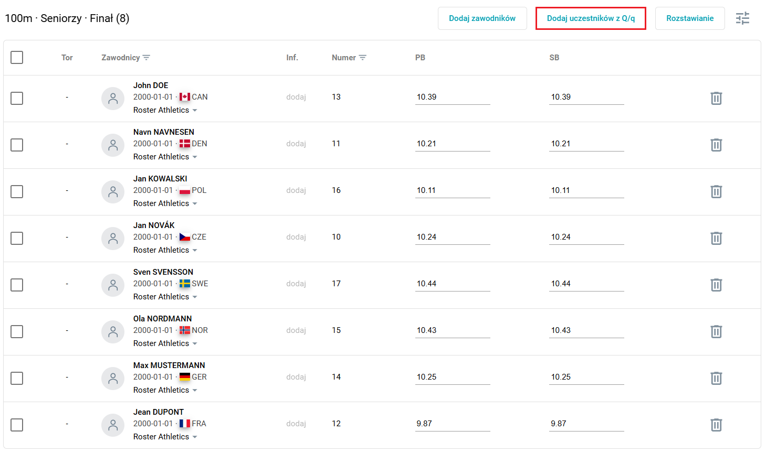Open John DOE's avatar icon

[113, 98]
